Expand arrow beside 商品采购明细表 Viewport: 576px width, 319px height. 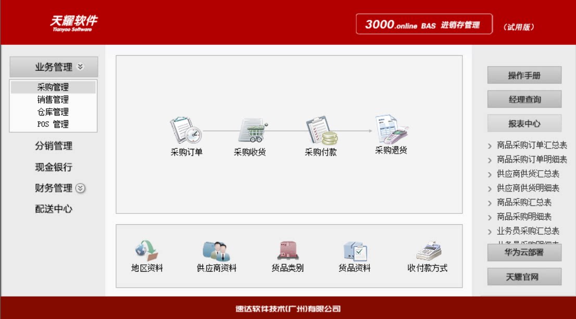[x=490, y=218]
